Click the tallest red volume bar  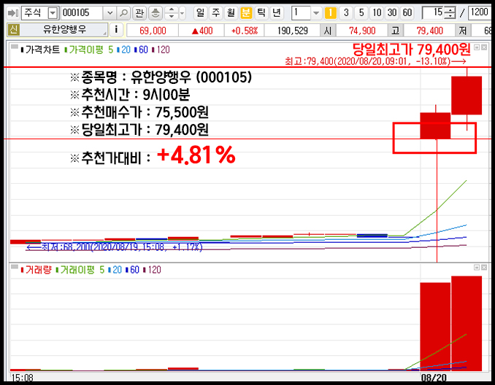pos(467,323)
